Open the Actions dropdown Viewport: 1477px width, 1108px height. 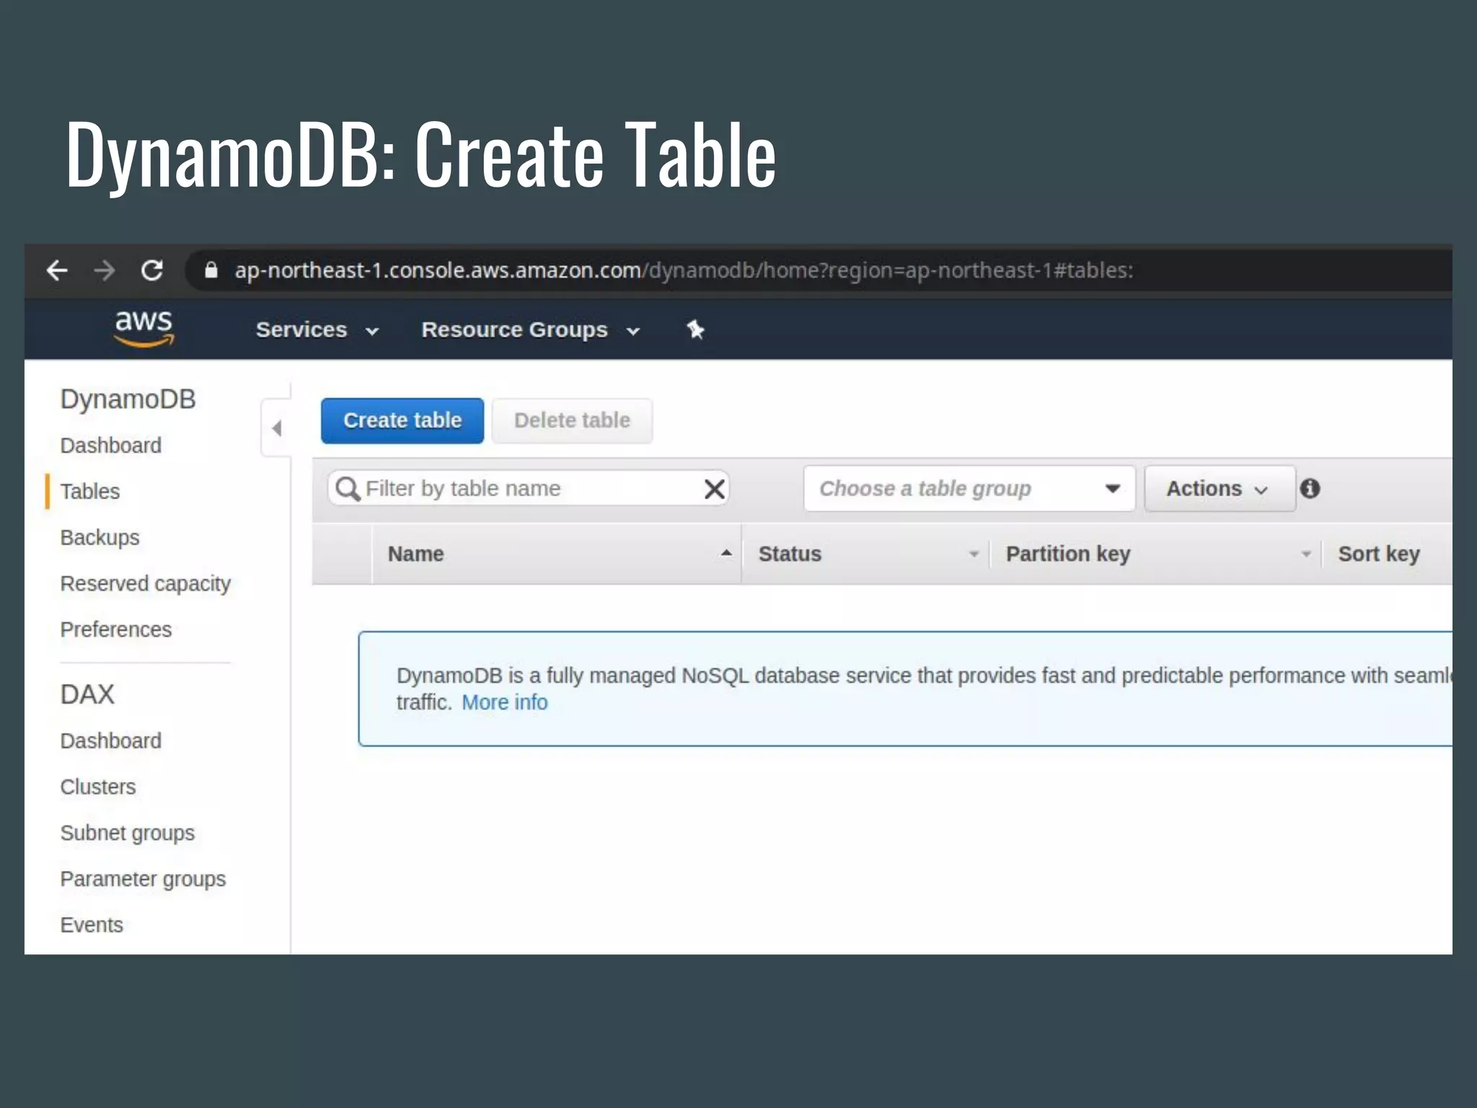[x=1217, y=488]
